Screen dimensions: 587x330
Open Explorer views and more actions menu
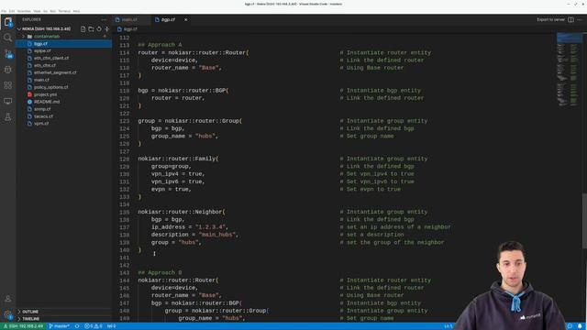(104, 19)
